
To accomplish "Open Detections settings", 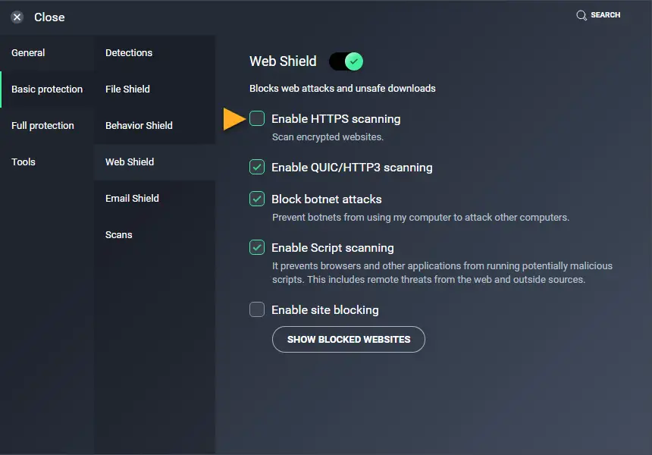I will tap(129, 53).
